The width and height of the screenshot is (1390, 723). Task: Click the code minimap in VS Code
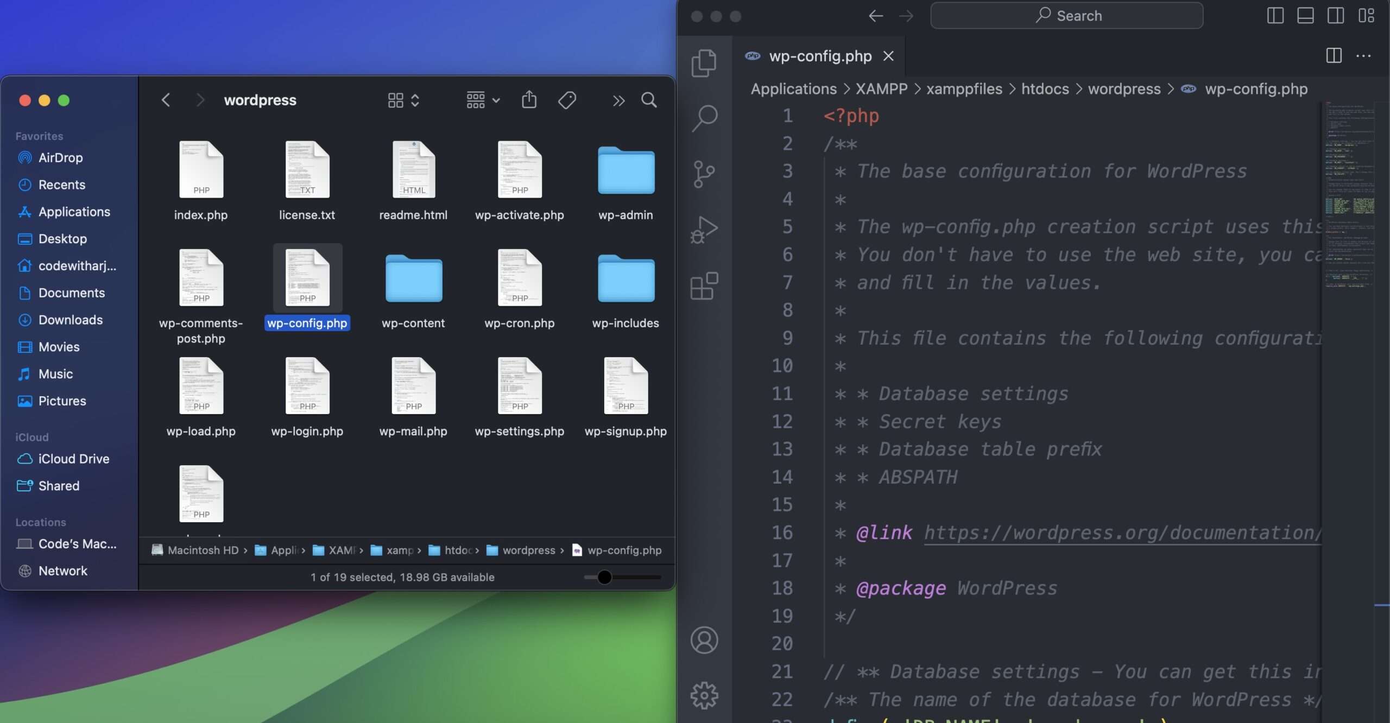1349,195
